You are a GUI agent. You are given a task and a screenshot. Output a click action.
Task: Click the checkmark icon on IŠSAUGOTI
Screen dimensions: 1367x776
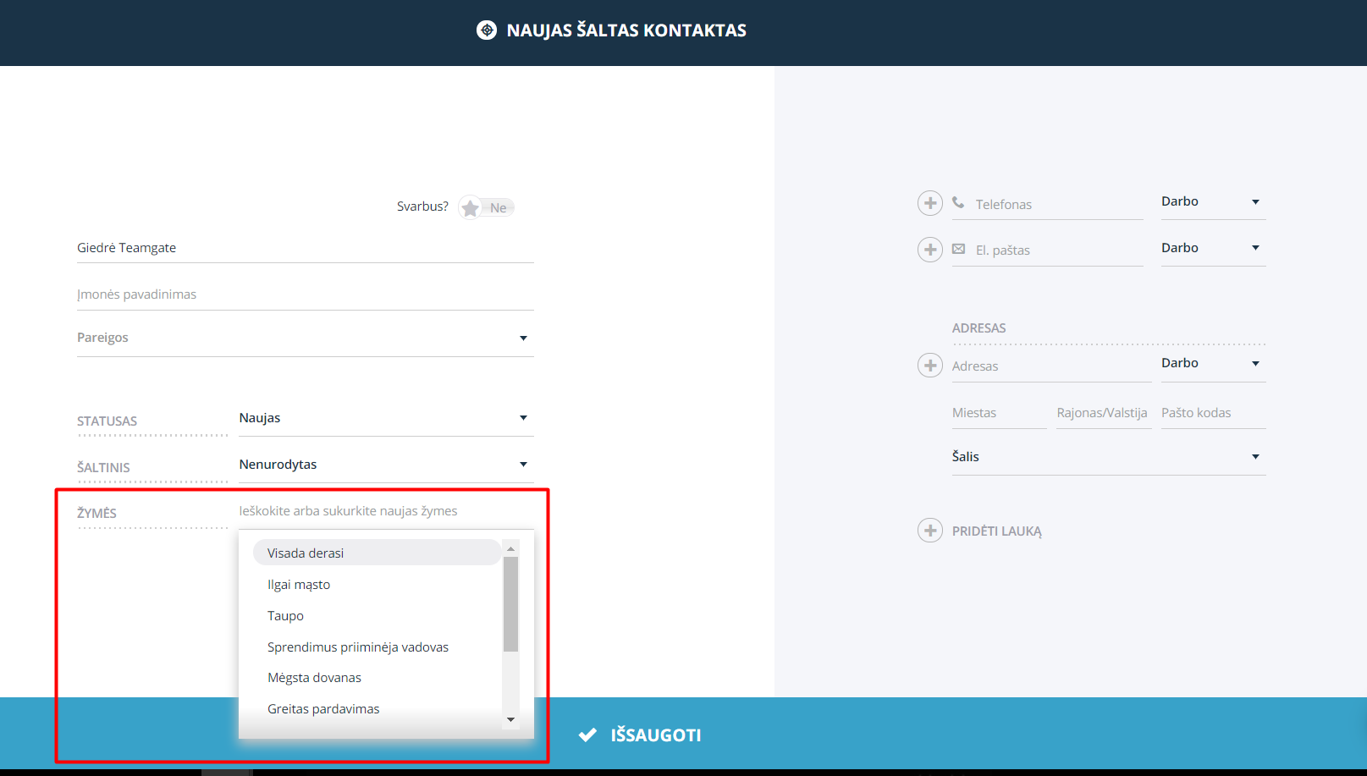(x=587, y=735)
